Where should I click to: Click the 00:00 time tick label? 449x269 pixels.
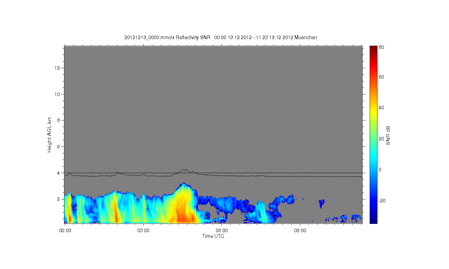coord(65,230)
